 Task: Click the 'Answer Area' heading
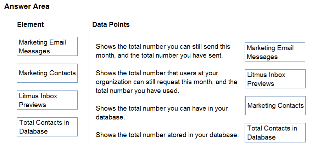27,6
